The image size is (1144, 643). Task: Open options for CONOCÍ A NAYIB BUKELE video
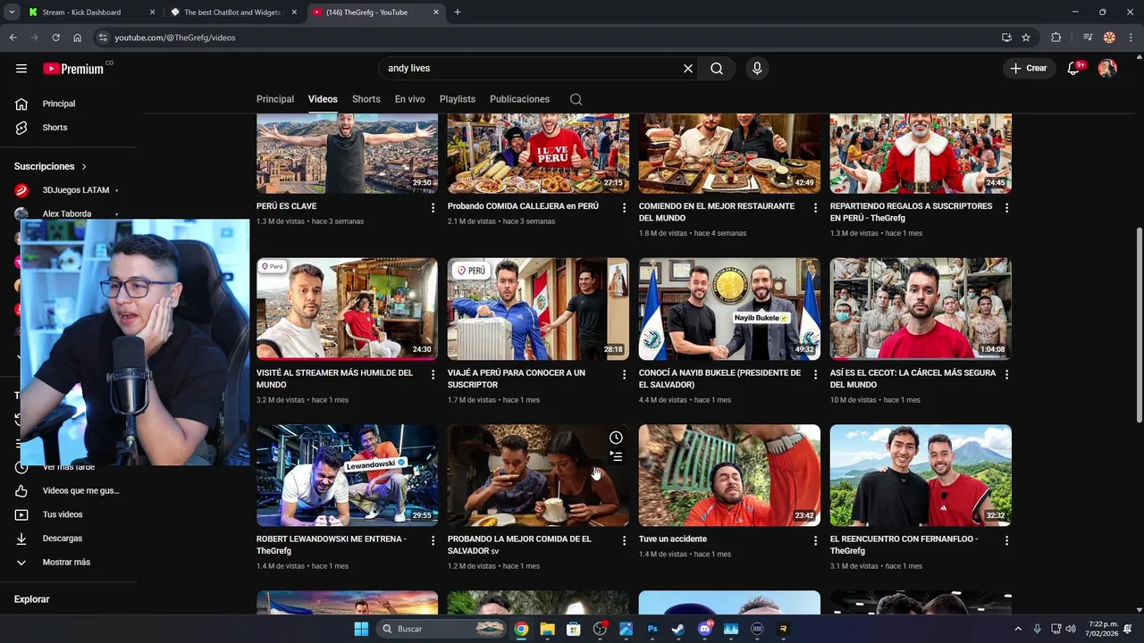click(x=815, y=374)
